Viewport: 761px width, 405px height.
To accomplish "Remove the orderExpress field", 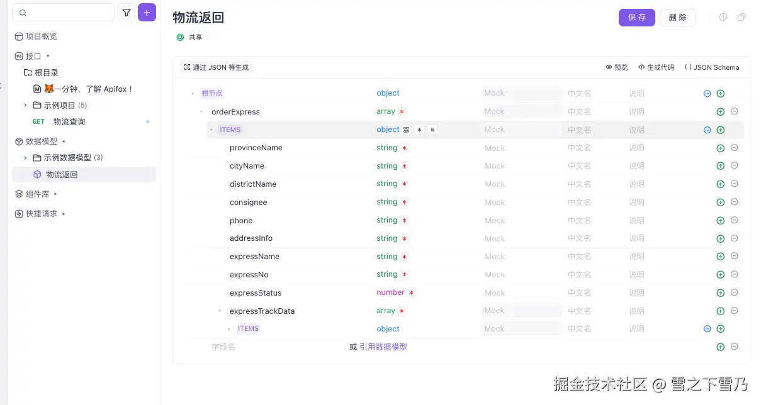I will [735, 111].
